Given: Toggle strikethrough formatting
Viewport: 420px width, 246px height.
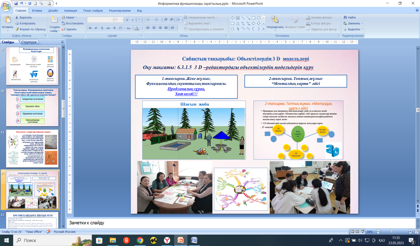Looking at the screenshot, I should (108, 28).
